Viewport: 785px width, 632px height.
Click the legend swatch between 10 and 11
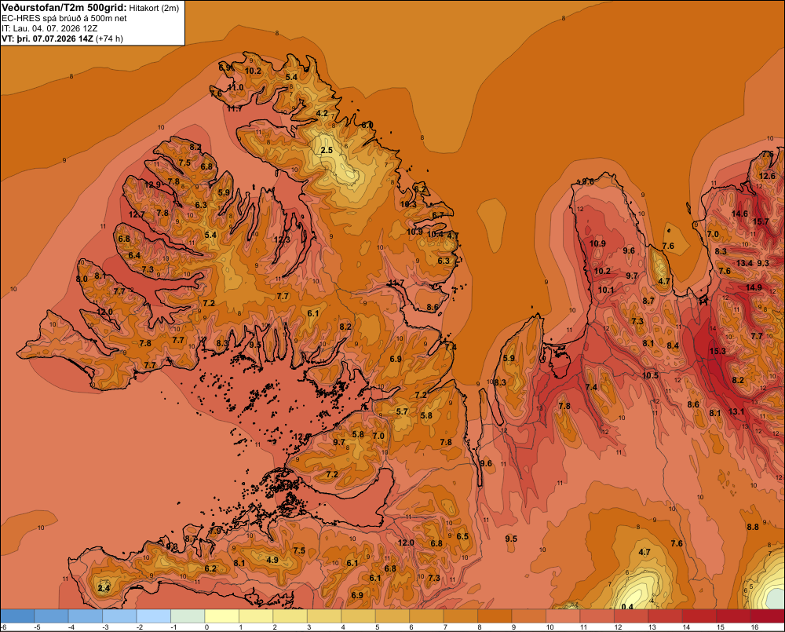[563, 616]
